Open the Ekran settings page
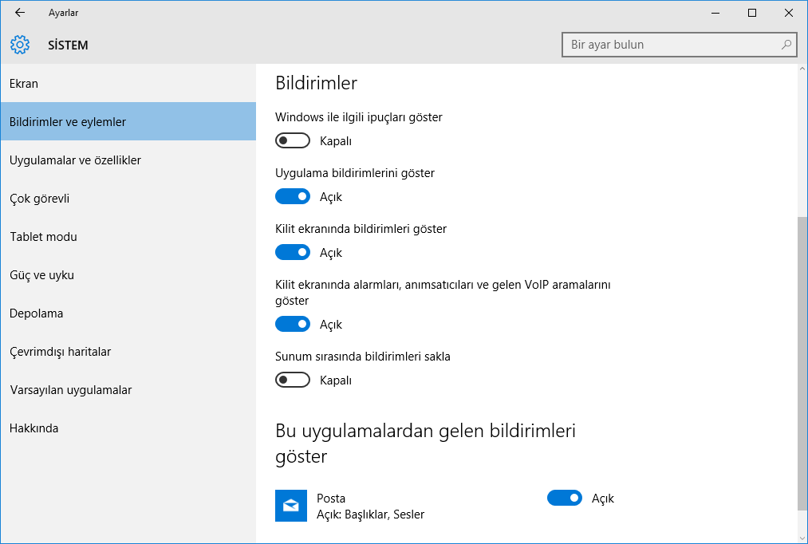Viewport: 808px width, 544px height. pyautogui.click(x=24, y=84)
